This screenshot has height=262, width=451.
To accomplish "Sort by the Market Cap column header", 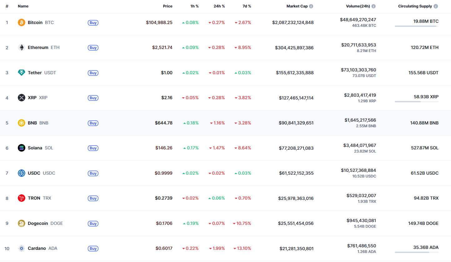I will coord(297,6).
